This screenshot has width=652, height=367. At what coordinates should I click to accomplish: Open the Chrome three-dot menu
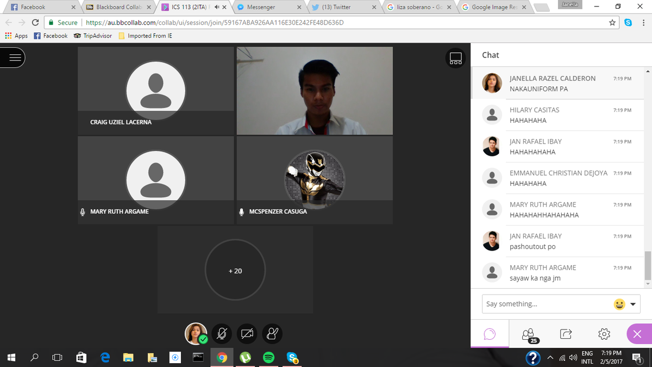click(643, 23)
